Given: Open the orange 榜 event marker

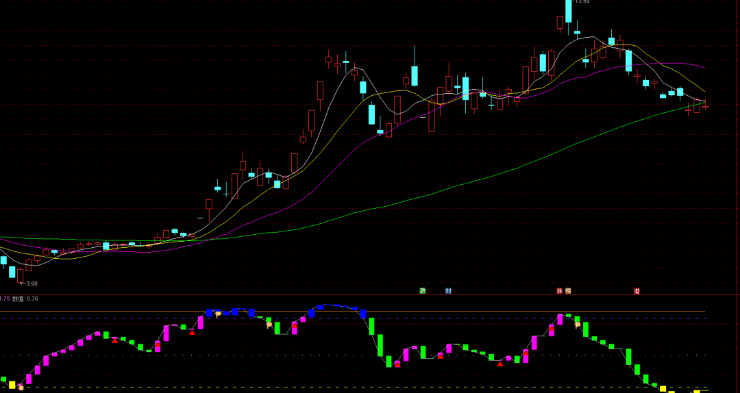Looking at the screenshot, I should 568,290.
